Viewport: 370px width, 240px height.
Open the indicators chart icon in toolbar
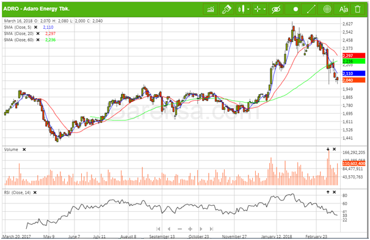[211, 9]
